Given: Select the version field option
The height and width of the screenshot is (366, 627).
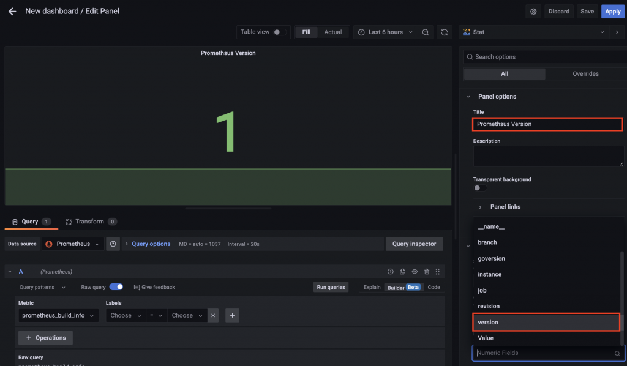Looking at the screenshot, I should click(x=546, y=322).
